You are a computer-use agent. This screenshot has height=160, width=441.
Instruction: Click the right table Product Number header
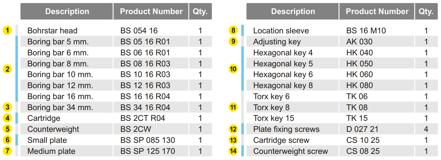tap(377, 11)
